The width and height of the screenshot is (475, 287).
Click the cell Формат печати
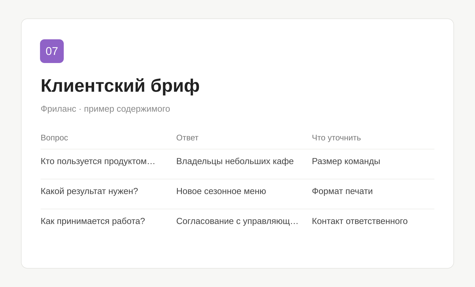click(x=342, y=191)
